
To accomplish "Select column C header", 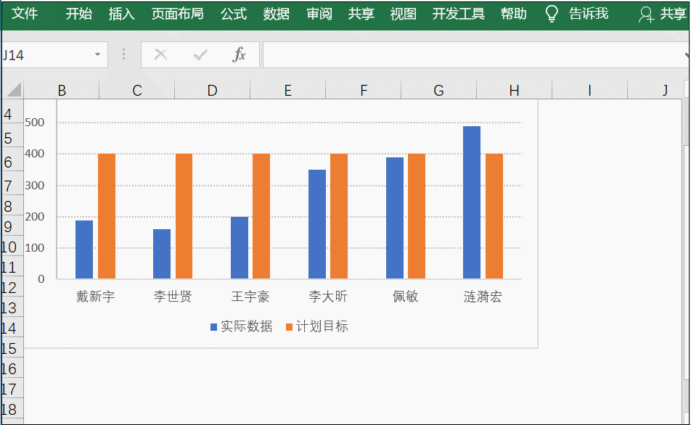I will [x=137, y=90].
